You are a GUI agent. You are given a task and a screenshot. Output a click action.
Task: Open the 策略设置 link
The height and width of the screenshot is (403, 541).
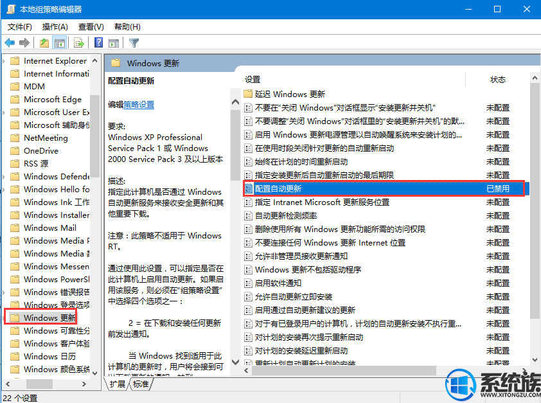click(x=139, y=105)
